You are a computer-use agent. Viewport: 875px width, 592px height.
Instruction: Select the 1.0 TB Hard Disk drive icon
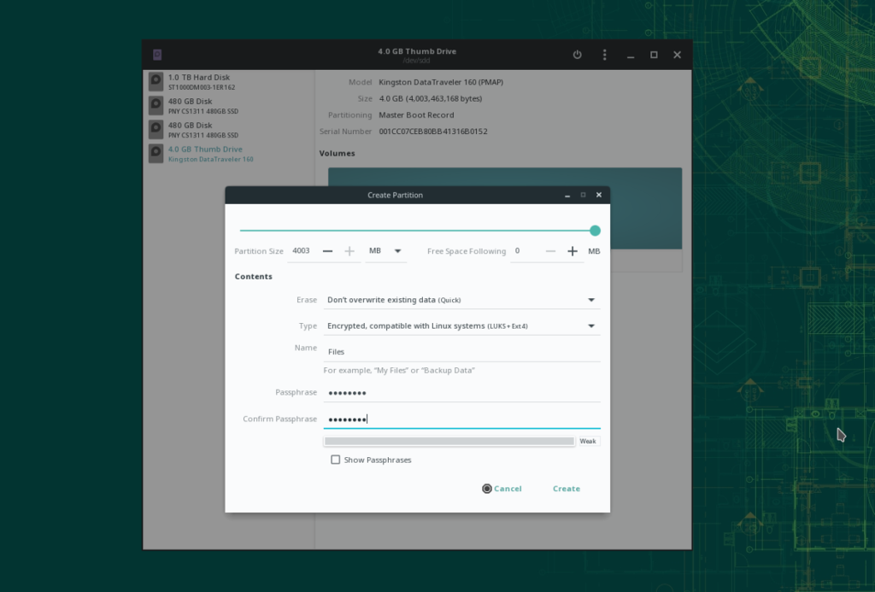point(155,80)
